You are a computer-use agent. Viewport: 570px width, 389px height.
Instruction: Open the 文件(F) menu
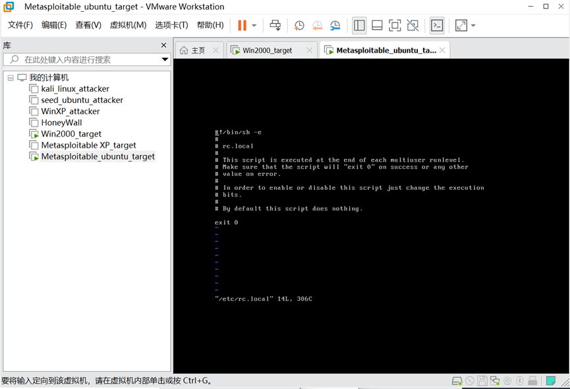[20, 25]
